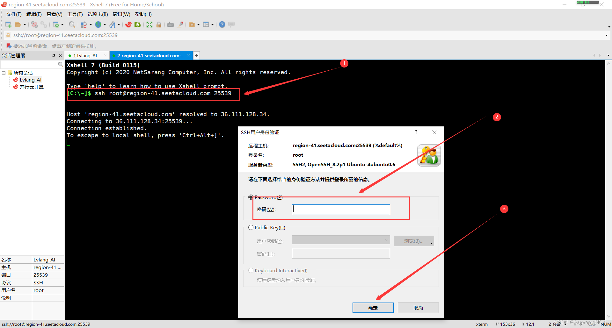
Task: Expand the address bar history dropdown
Action: pos(606,35)
